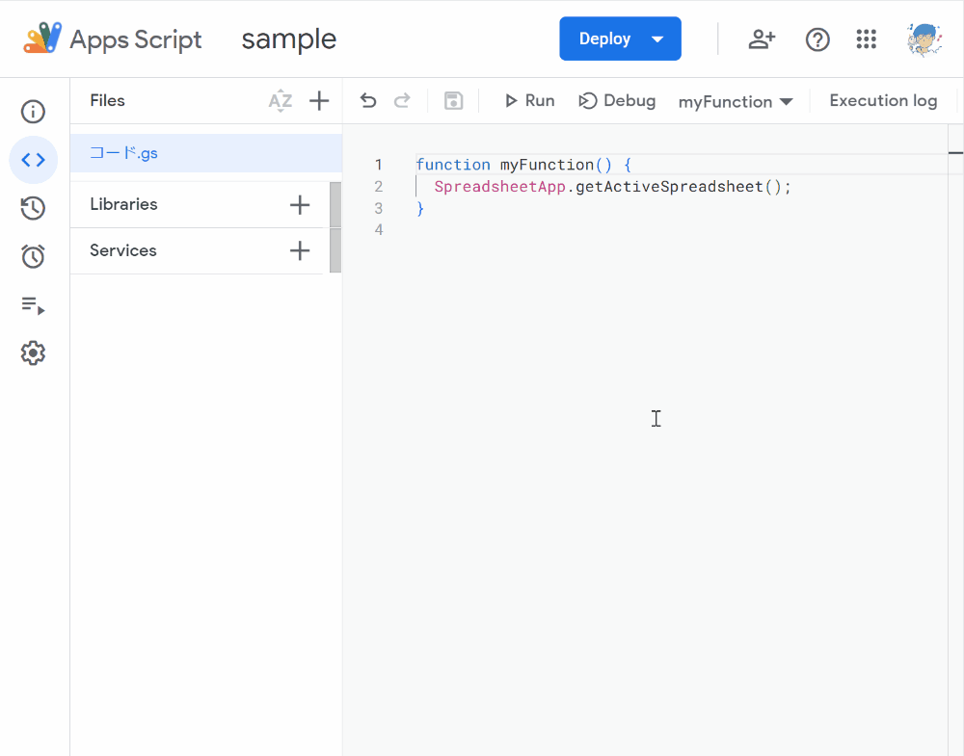The width and height of the screenshot is (964, 756).
Task: Debug the selected function
Action: click(617, 101)
